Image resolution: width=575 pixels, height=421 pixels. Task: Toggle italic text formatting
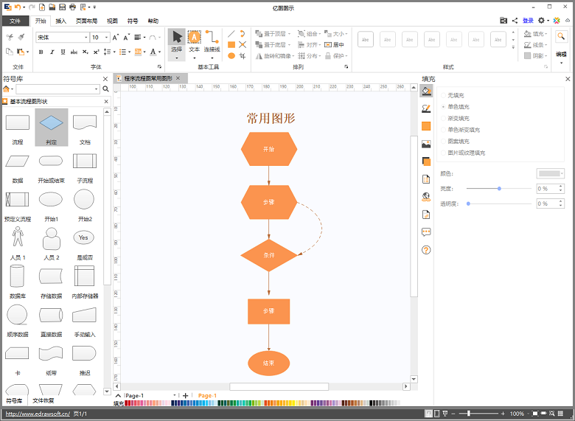[x=52, y=52]
